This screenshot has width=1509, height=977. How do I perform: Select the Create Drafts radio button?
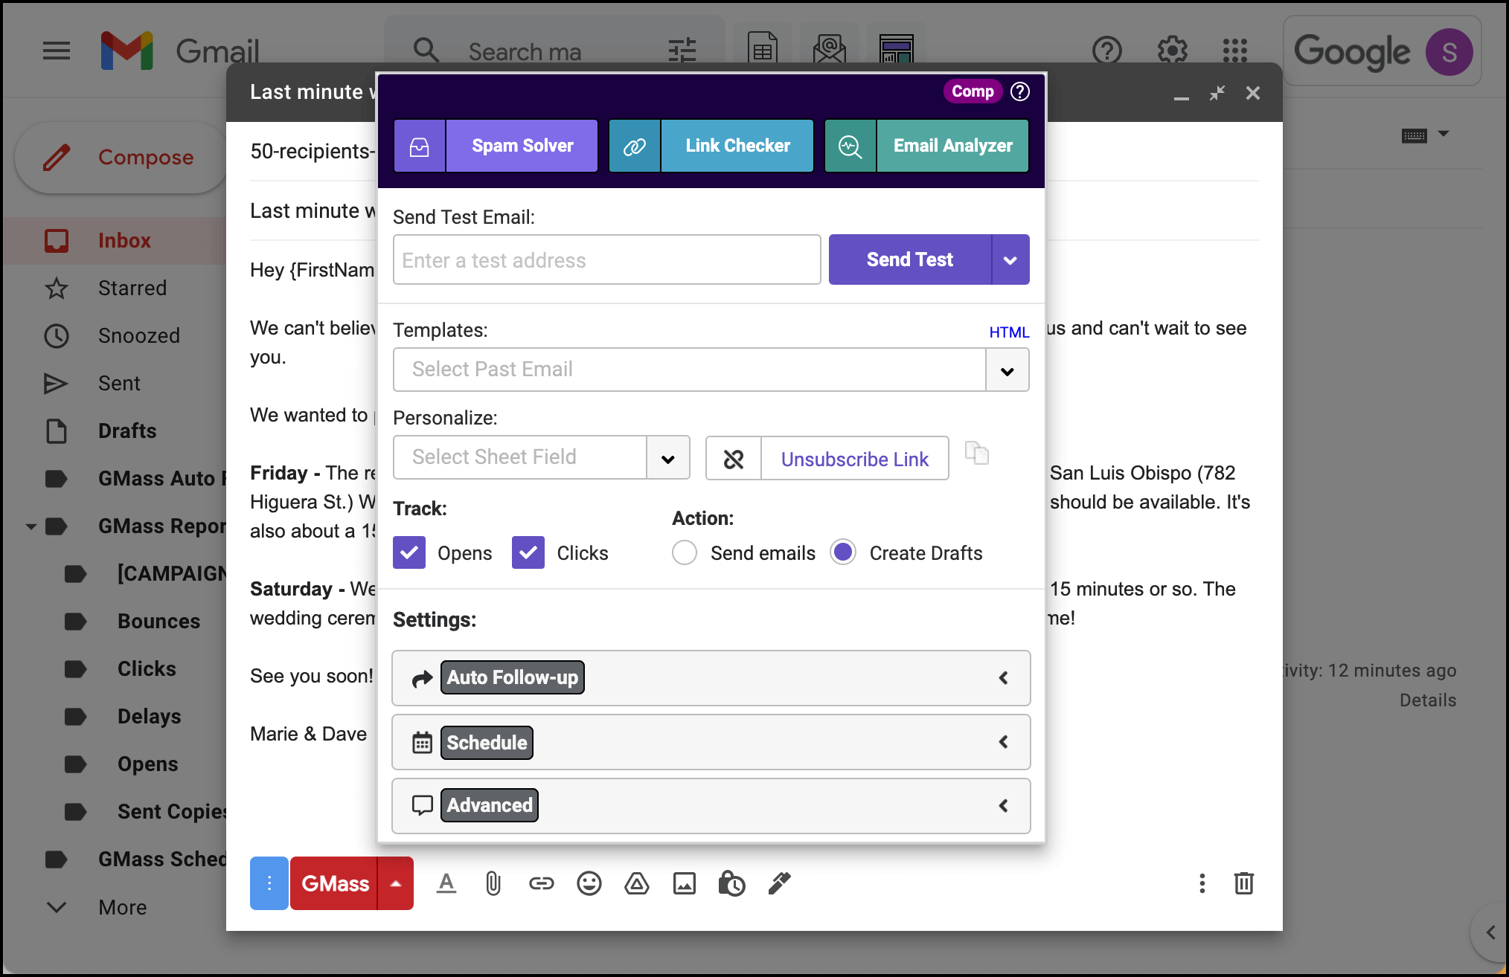(x=843, y=552)
